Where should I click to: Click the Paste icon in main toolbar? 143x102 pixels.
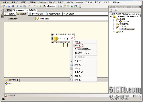pos(25,6)
